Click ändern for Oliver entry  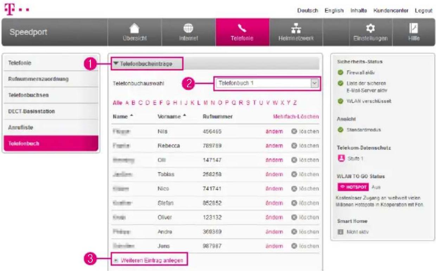click(x=274, y=218)
